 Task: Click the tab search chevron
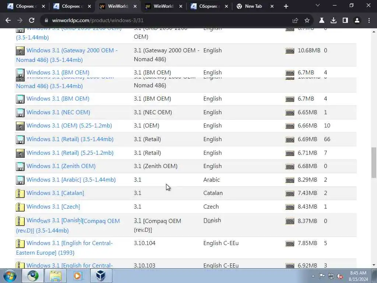[x=318, y=5]
